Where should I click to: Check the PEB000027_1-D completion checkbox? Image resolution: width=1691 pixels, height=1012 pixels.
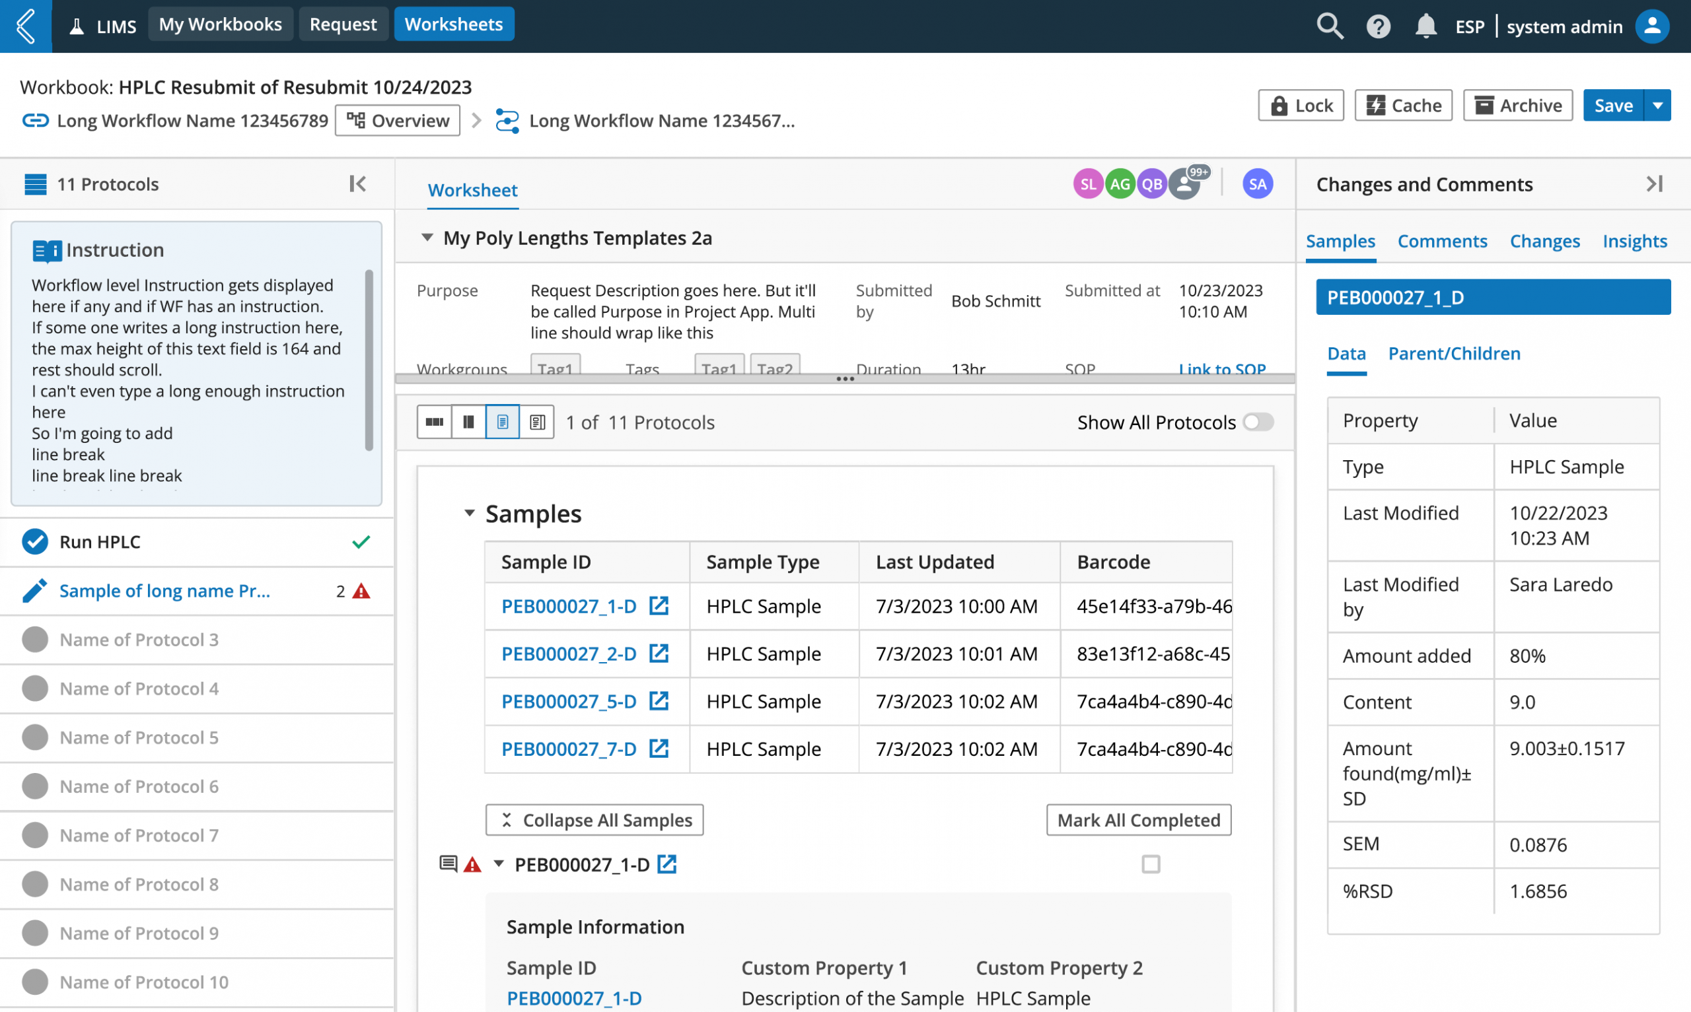coord(1150,864)
